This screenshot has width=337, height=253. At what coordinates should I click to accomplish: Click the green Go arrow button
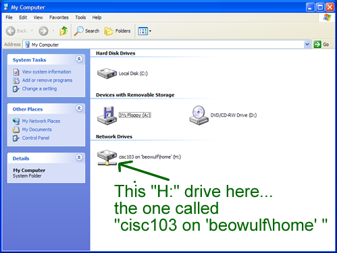pos(317,45)
